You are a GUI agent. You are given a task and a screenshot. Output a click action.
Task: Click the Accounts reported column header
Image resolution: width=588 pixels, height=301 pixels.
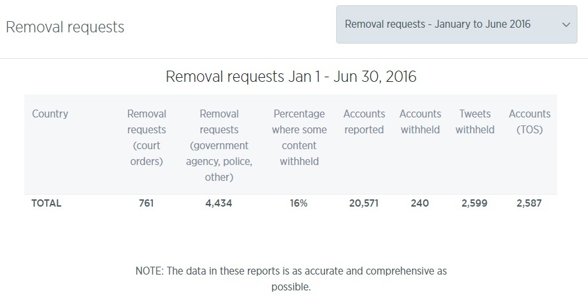pos(364,121)
